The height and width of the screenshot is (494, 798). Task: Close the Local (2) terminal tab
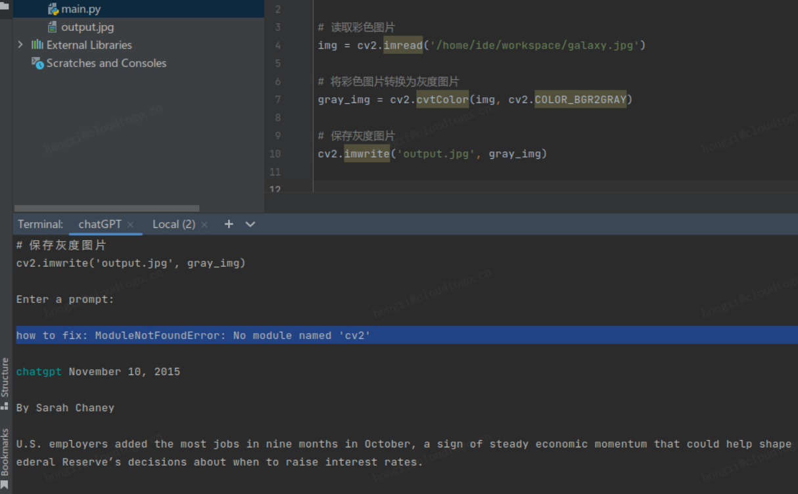(204, 225)
